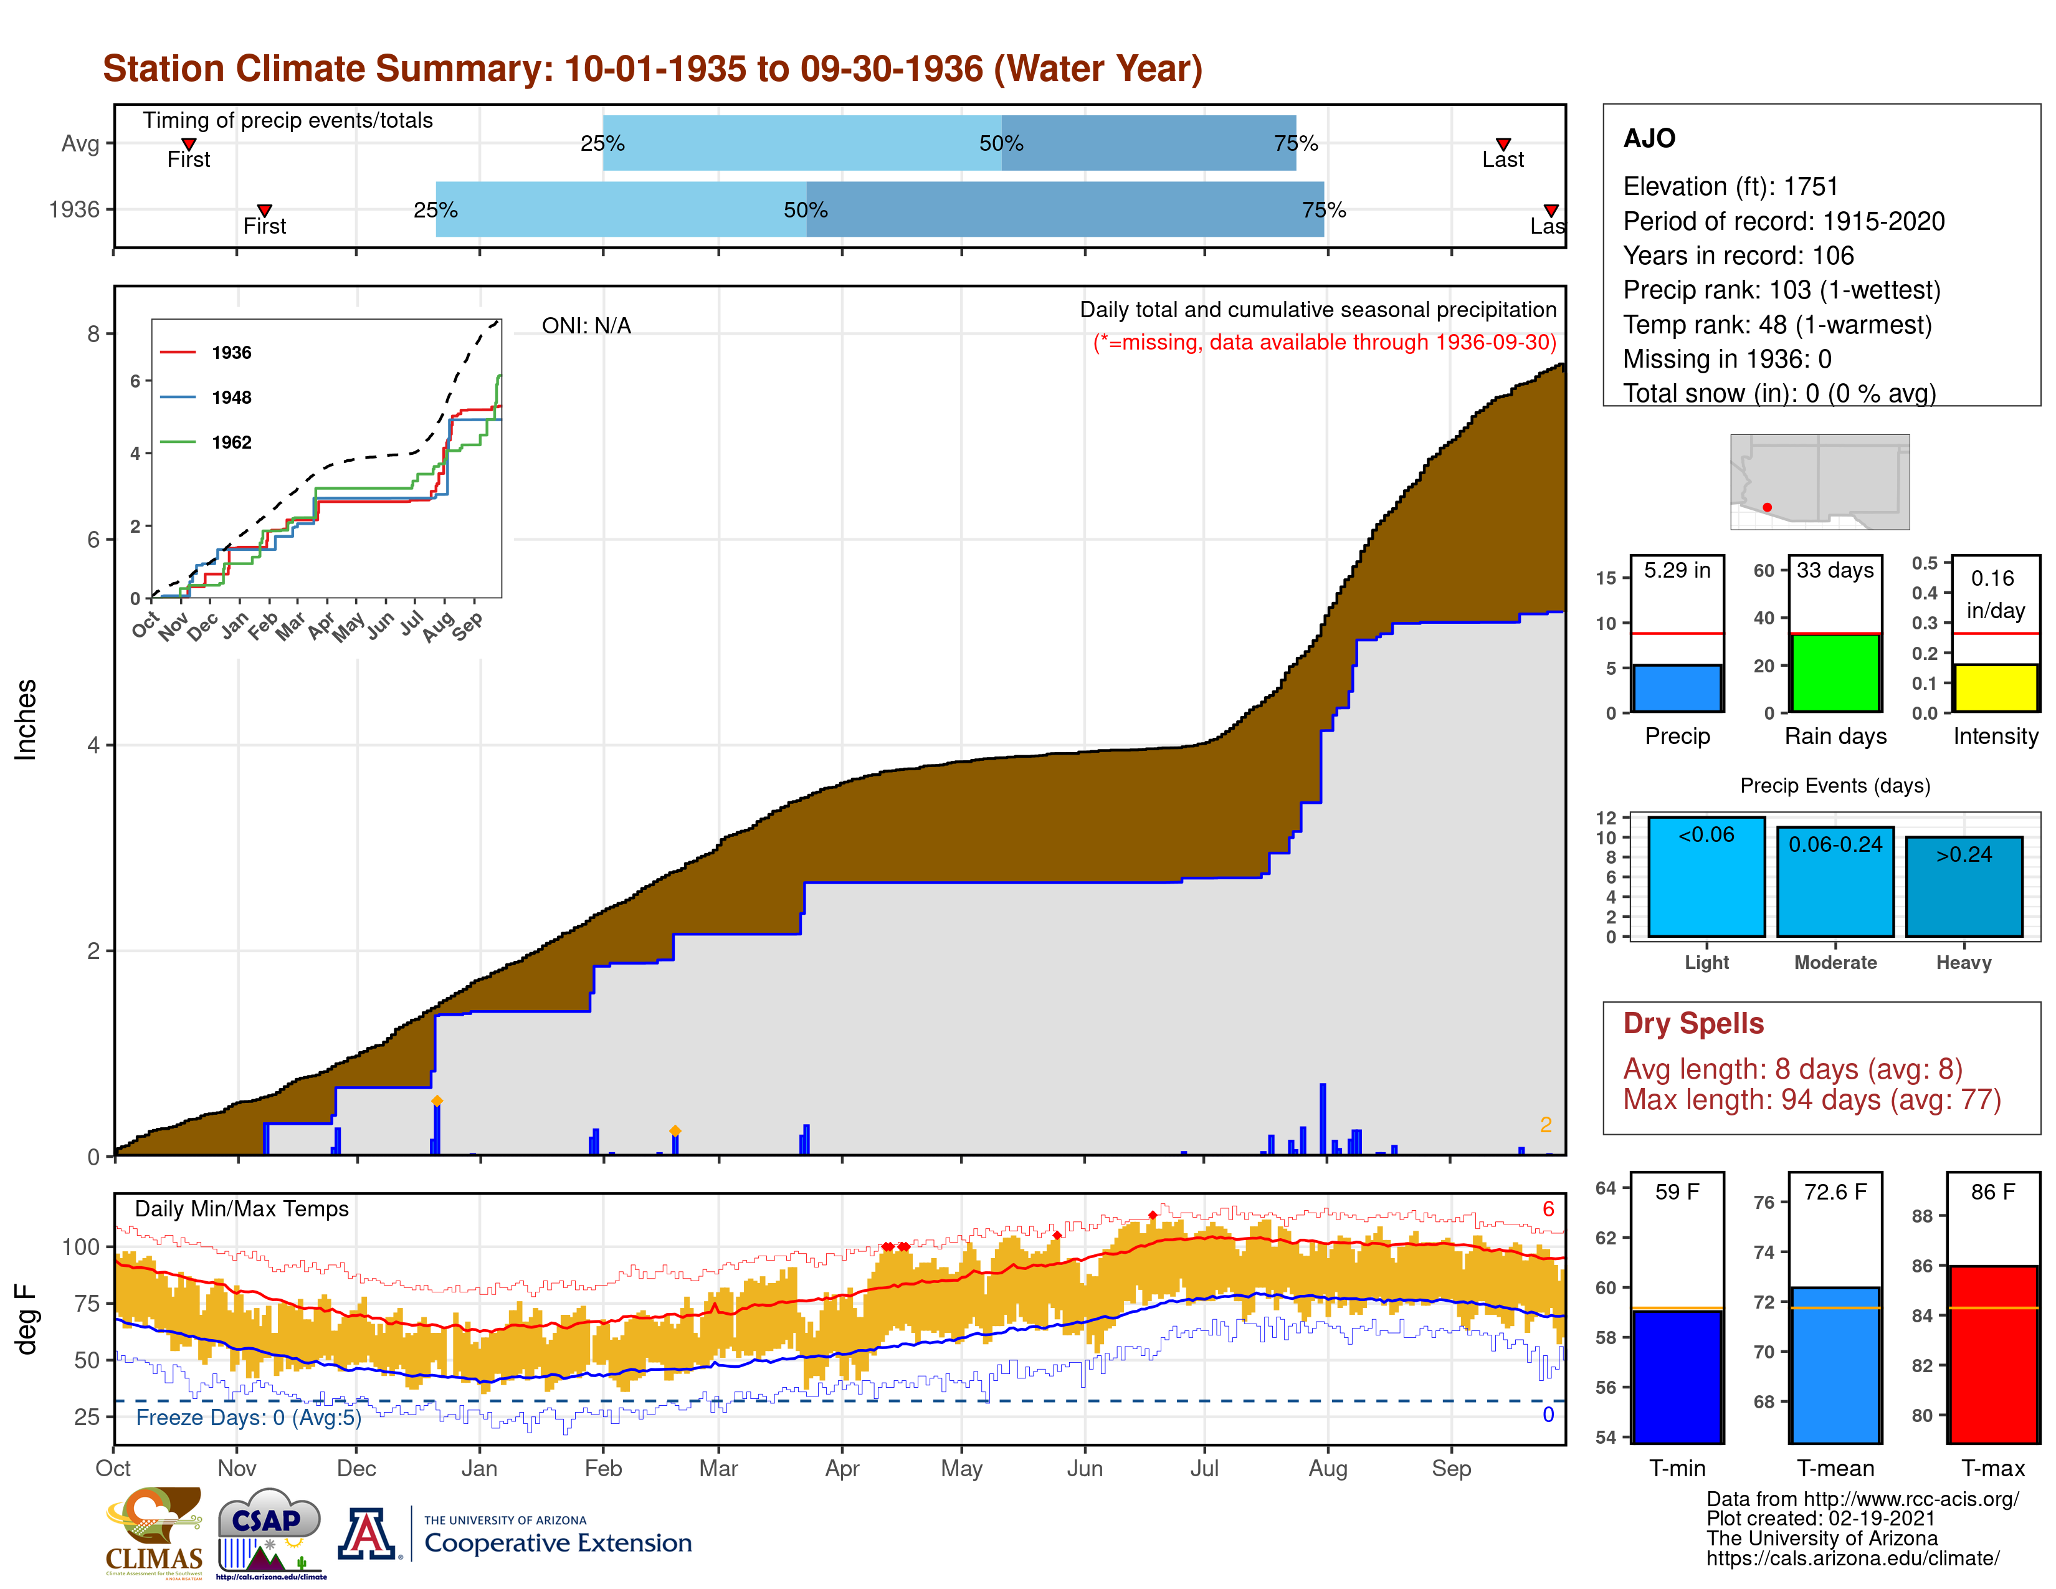
Task: Click the red '6' count on temperature chart
Action: (x=1548, y=1210)
